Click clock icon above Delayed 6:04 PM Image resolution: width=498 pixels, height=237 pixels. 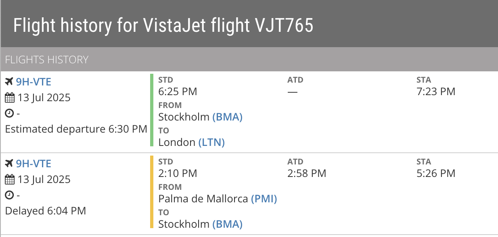point(9,195)
